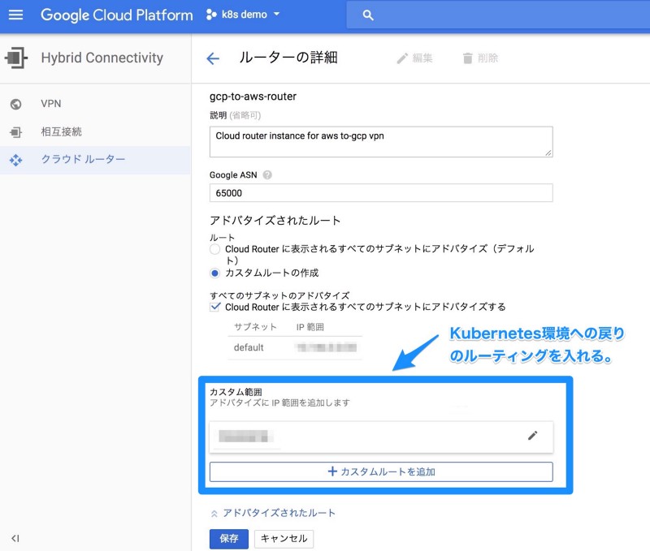Go back using the left arrow
The image size is (650, 551).
[x=213, y=58]
